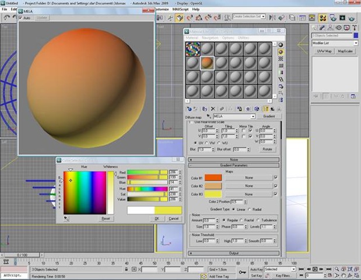
Task: Open the MAXScript menu
Action: (x=180, y=9)
